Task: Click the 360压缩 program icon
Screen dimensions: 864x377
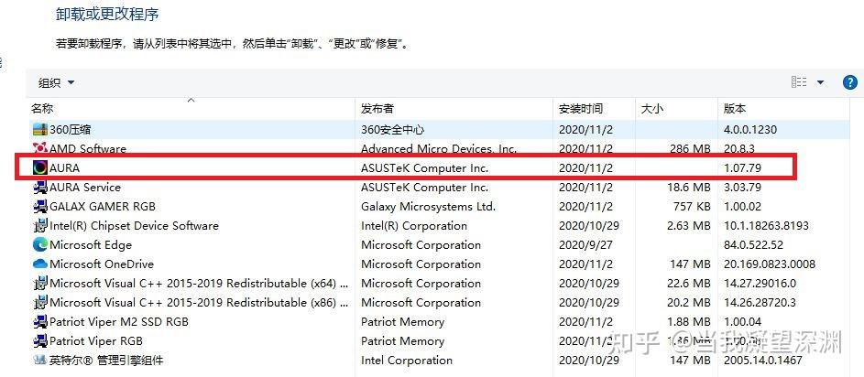Action: click(39, 130)
